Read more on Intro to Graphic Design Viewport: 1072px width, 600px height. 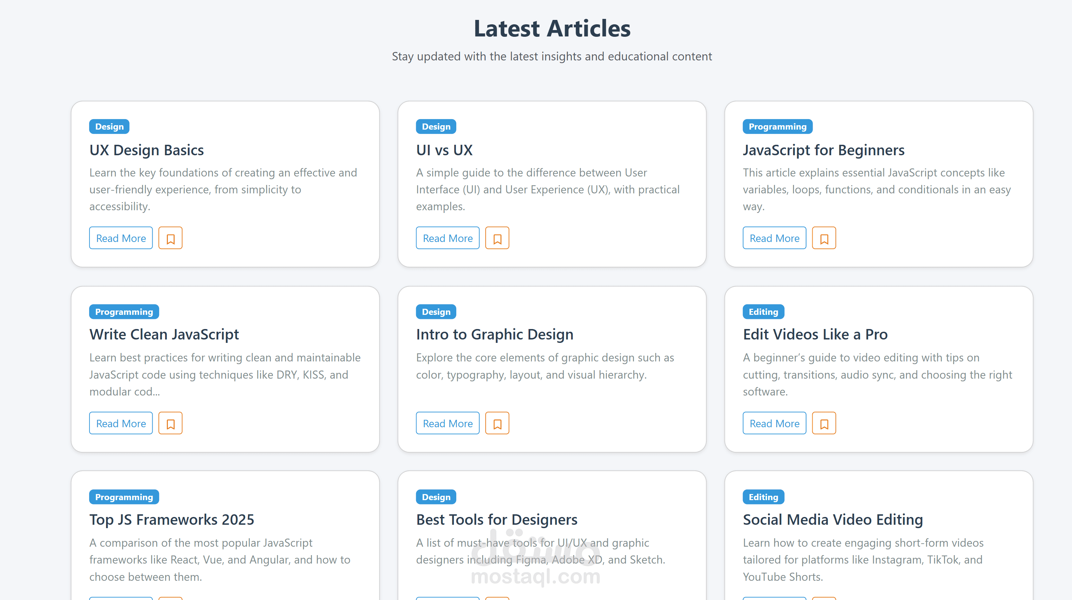pos(448,423)
